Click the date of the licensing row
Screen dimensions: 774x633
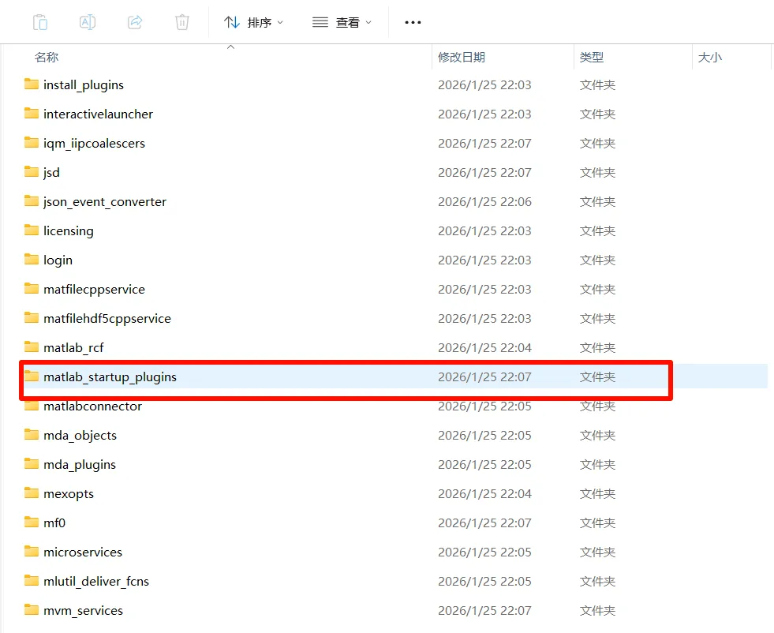pyautogui.click(x=484, y=231)
